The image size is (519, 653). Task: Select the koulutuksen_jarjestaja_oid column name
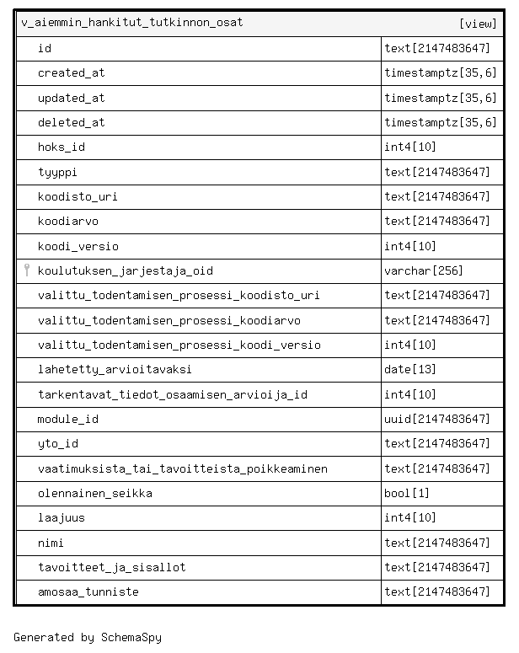pos(126,270)
